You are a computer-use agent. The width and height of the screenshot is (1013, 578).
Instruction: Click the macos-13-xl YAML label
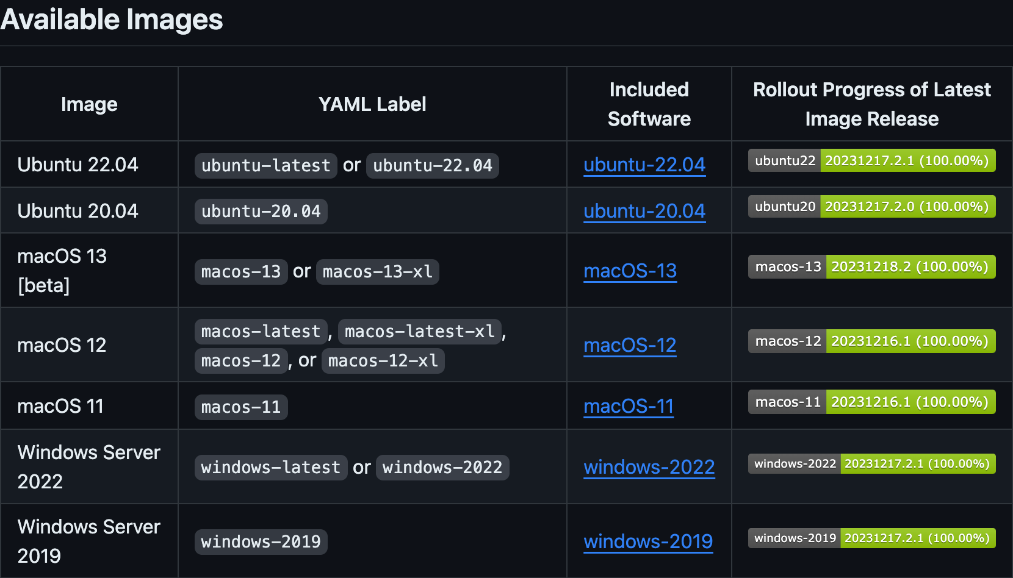coord(378,272)
